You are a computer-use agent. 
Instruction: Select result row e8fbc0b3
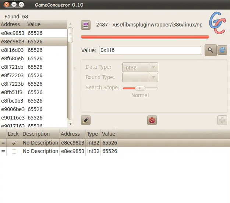33,101
